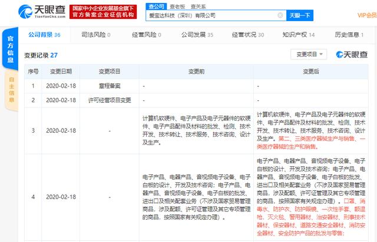Clear the search box with the X icon

[280, 15]
